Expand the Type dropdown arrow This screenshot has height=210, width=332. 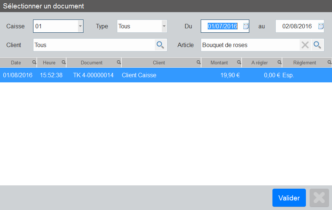click(x=164, y=26)
